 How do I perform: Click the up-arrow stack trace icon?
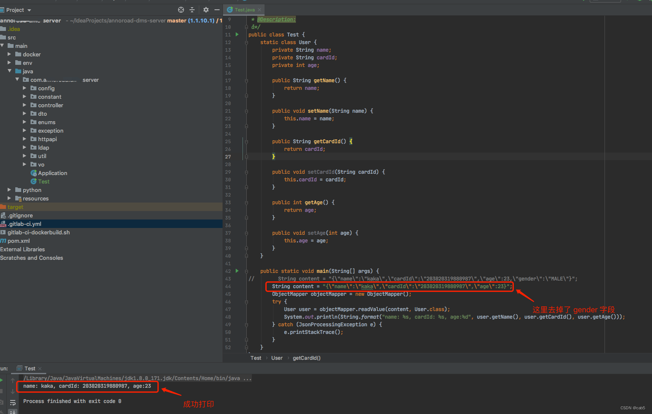coord(13,381)
